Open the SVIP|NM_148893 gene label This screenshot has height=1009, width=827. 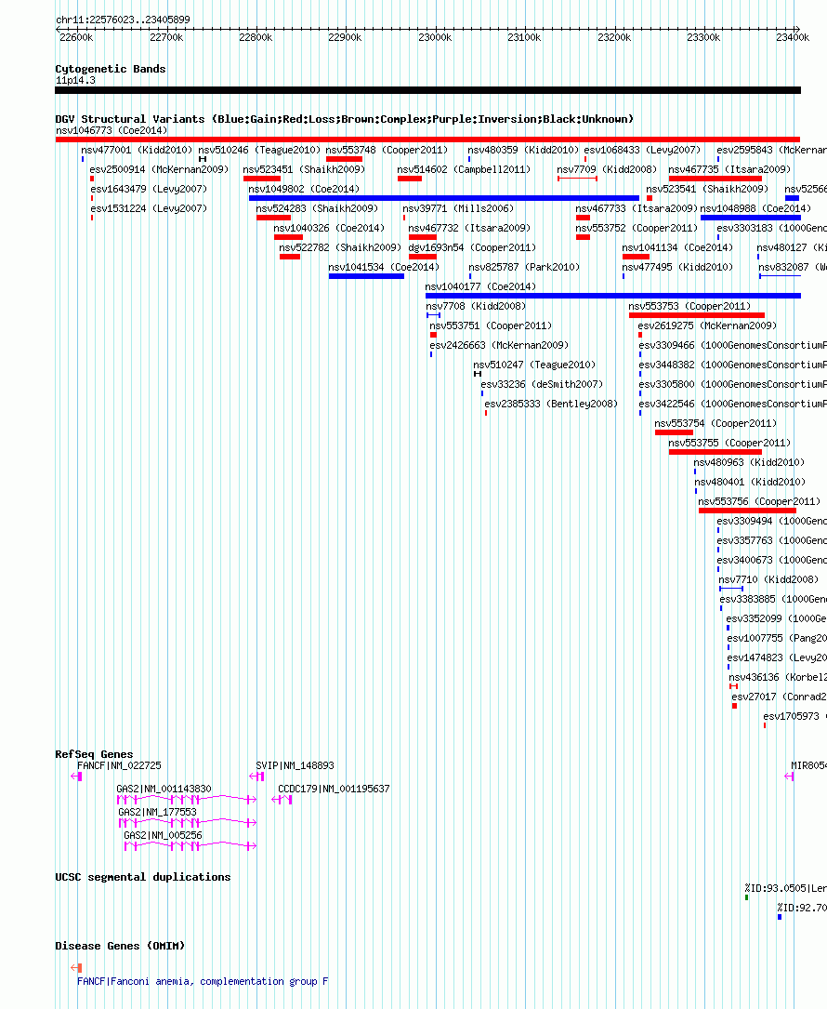(295, 765)
